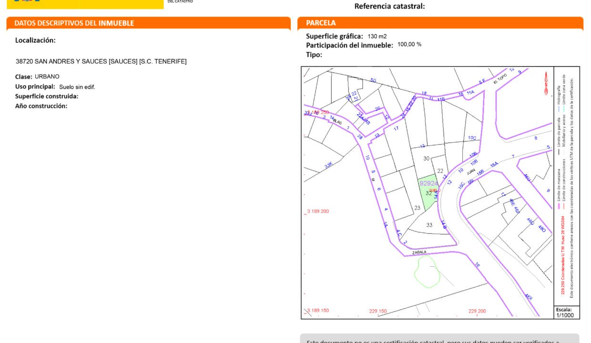Click the '15A' street number label
591x343 pixels.
[x=494, y=165]
